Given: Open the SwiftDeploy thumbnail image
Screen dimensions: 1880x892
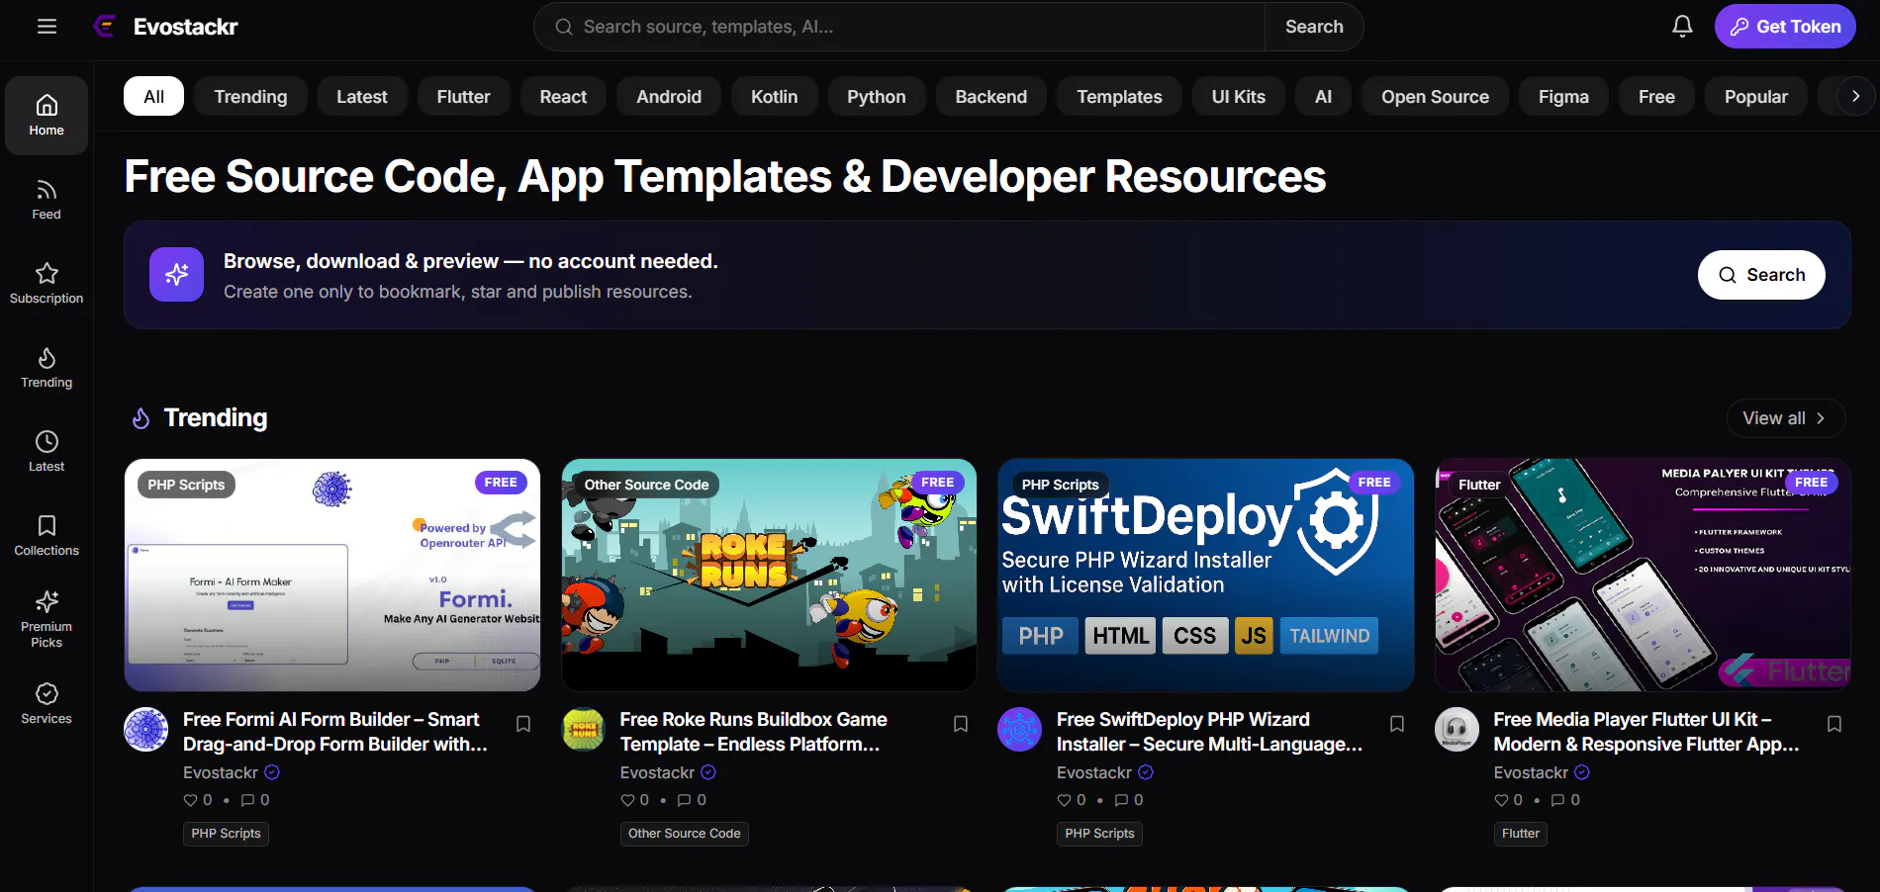Looking at the screenshot, I should 1205,575.
